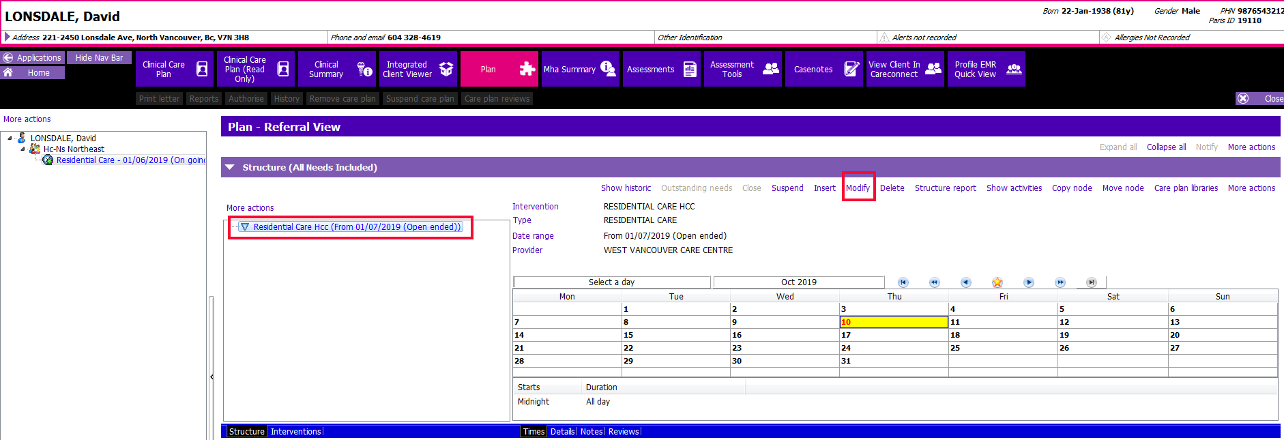The height and width of the screenshot is (440, 1284).
Task: Click the Close X icon at right
Action: pyautogui.click(x=1244, y=98)
